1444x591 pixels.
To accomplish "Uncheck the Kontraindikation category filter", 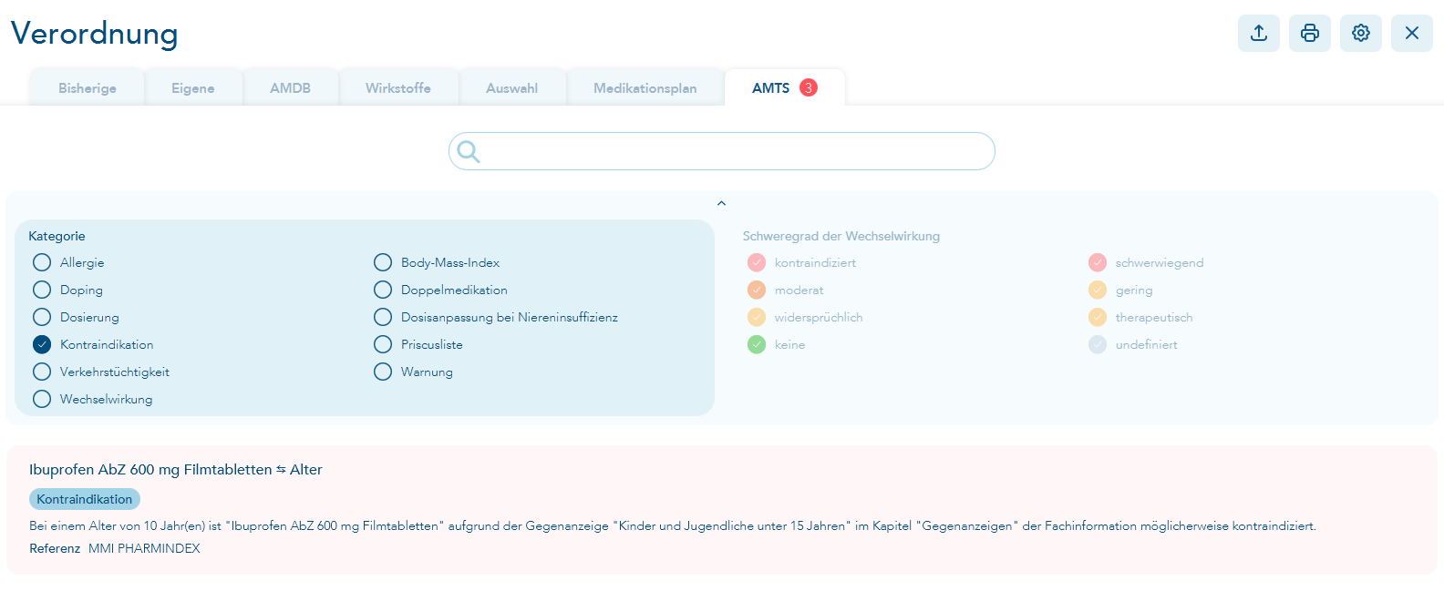I will [42, 344].
